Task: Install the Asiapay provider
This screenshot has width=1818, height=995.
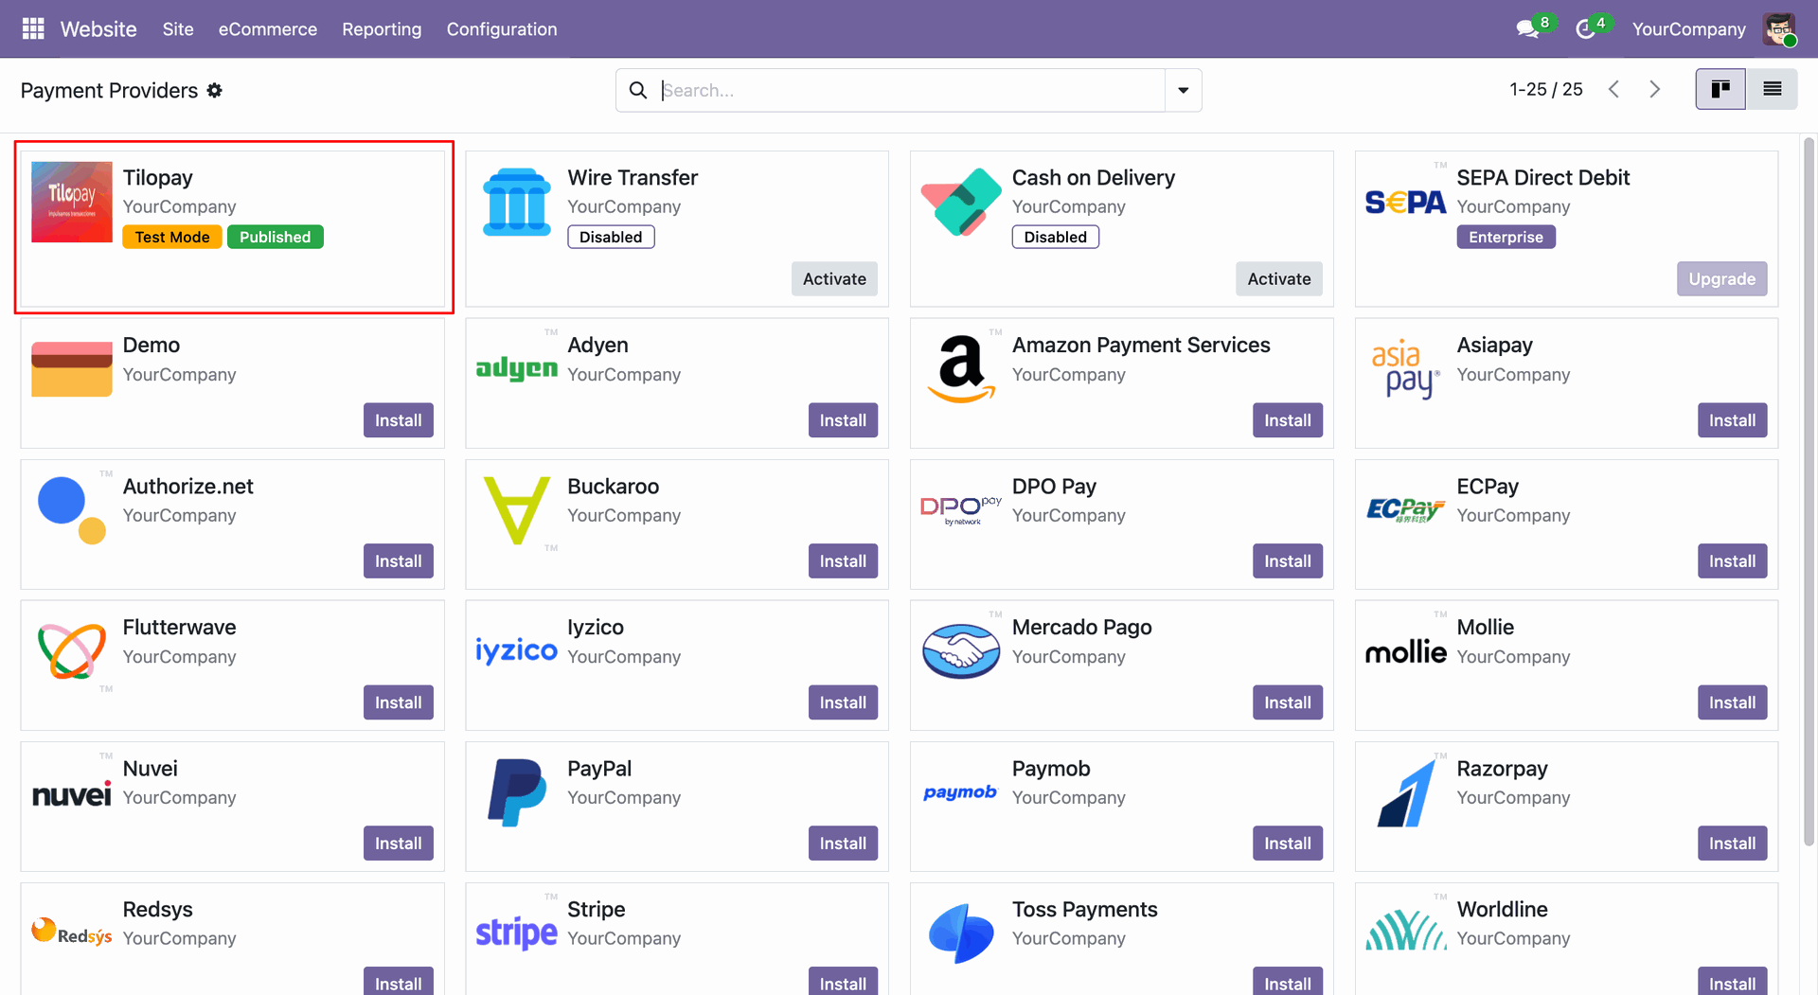Action: (1732, 419)
